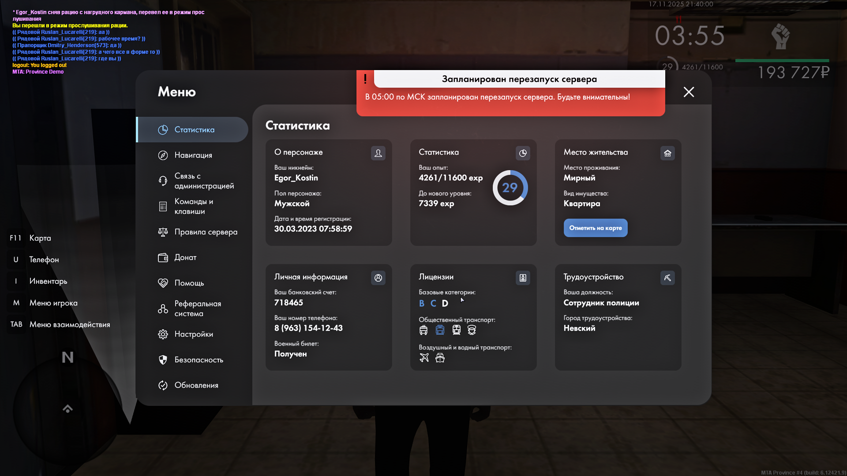Click the profile icon in О персонаже card
Viewport: 847px width, 476px height.
(378, 153)
